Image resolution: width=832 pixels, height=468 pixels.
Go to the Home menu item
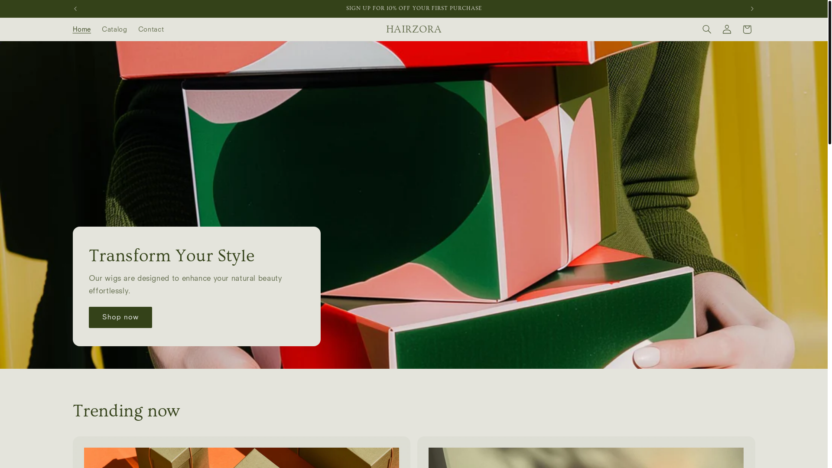click(81, 29)
